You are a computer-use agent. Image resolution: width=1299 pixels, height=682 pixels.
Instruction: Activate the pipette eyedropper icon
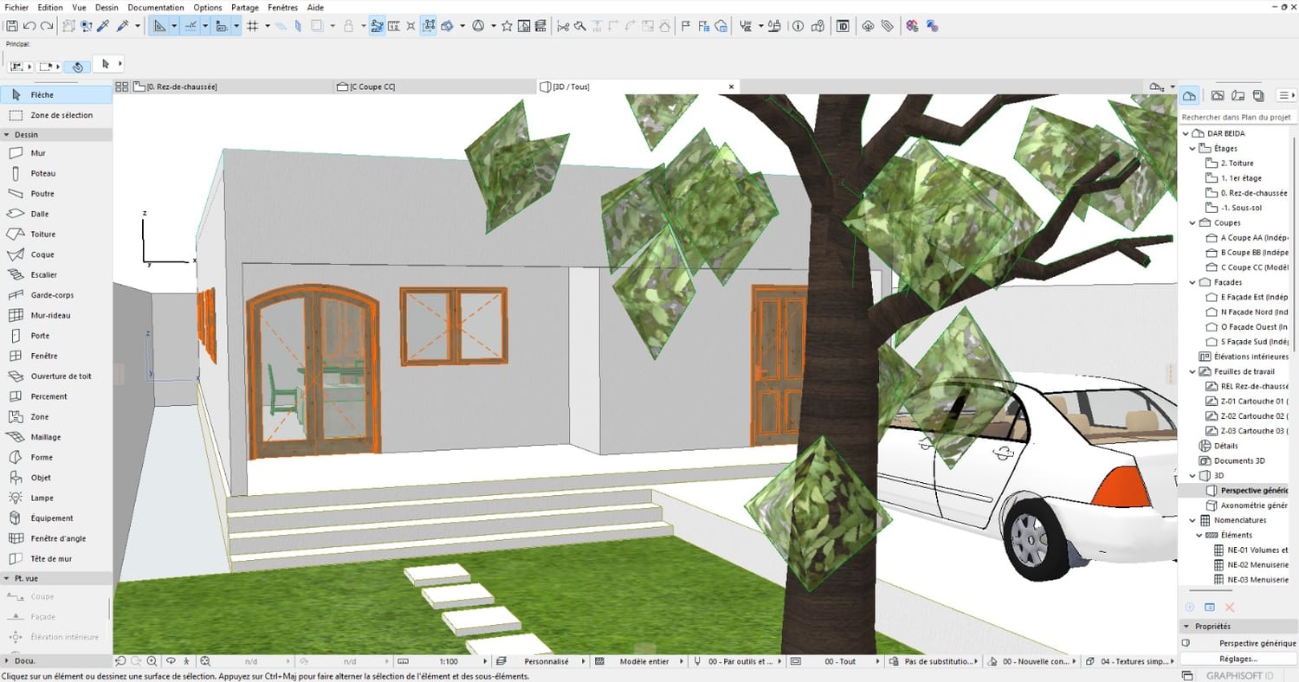pos(103,26)
